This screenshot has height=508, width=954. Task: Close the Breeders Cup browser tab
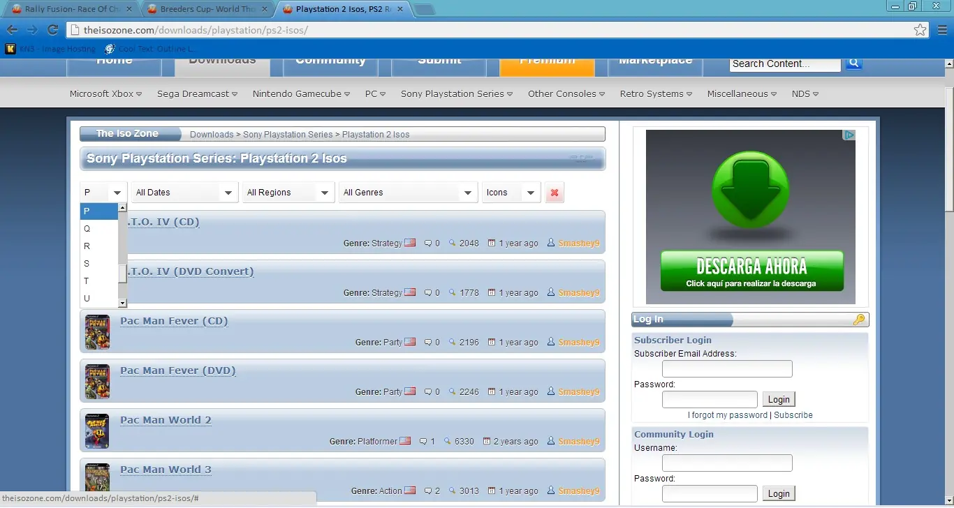pos(265,9)
